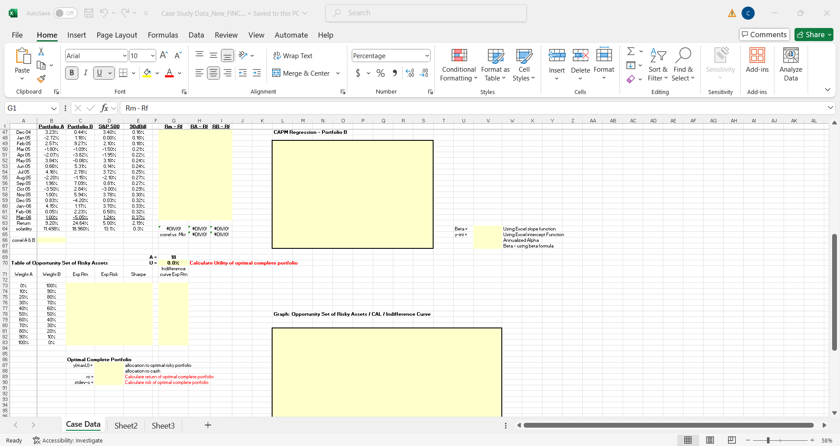Apply Percent Style to selection

(380, 73)
